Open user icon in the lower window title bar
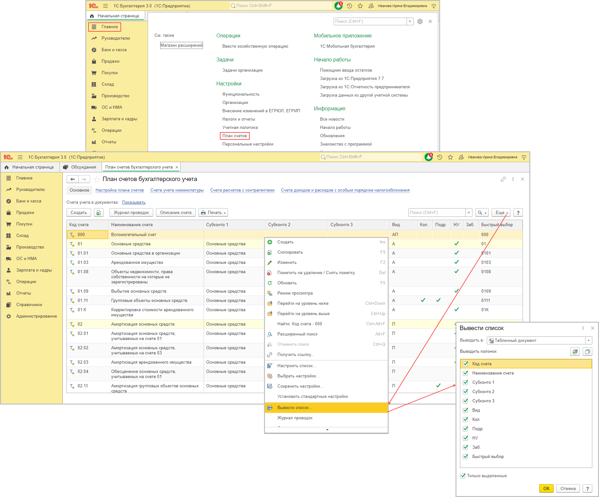The height and width of the screenshot is (497, 599). [461, 157]
